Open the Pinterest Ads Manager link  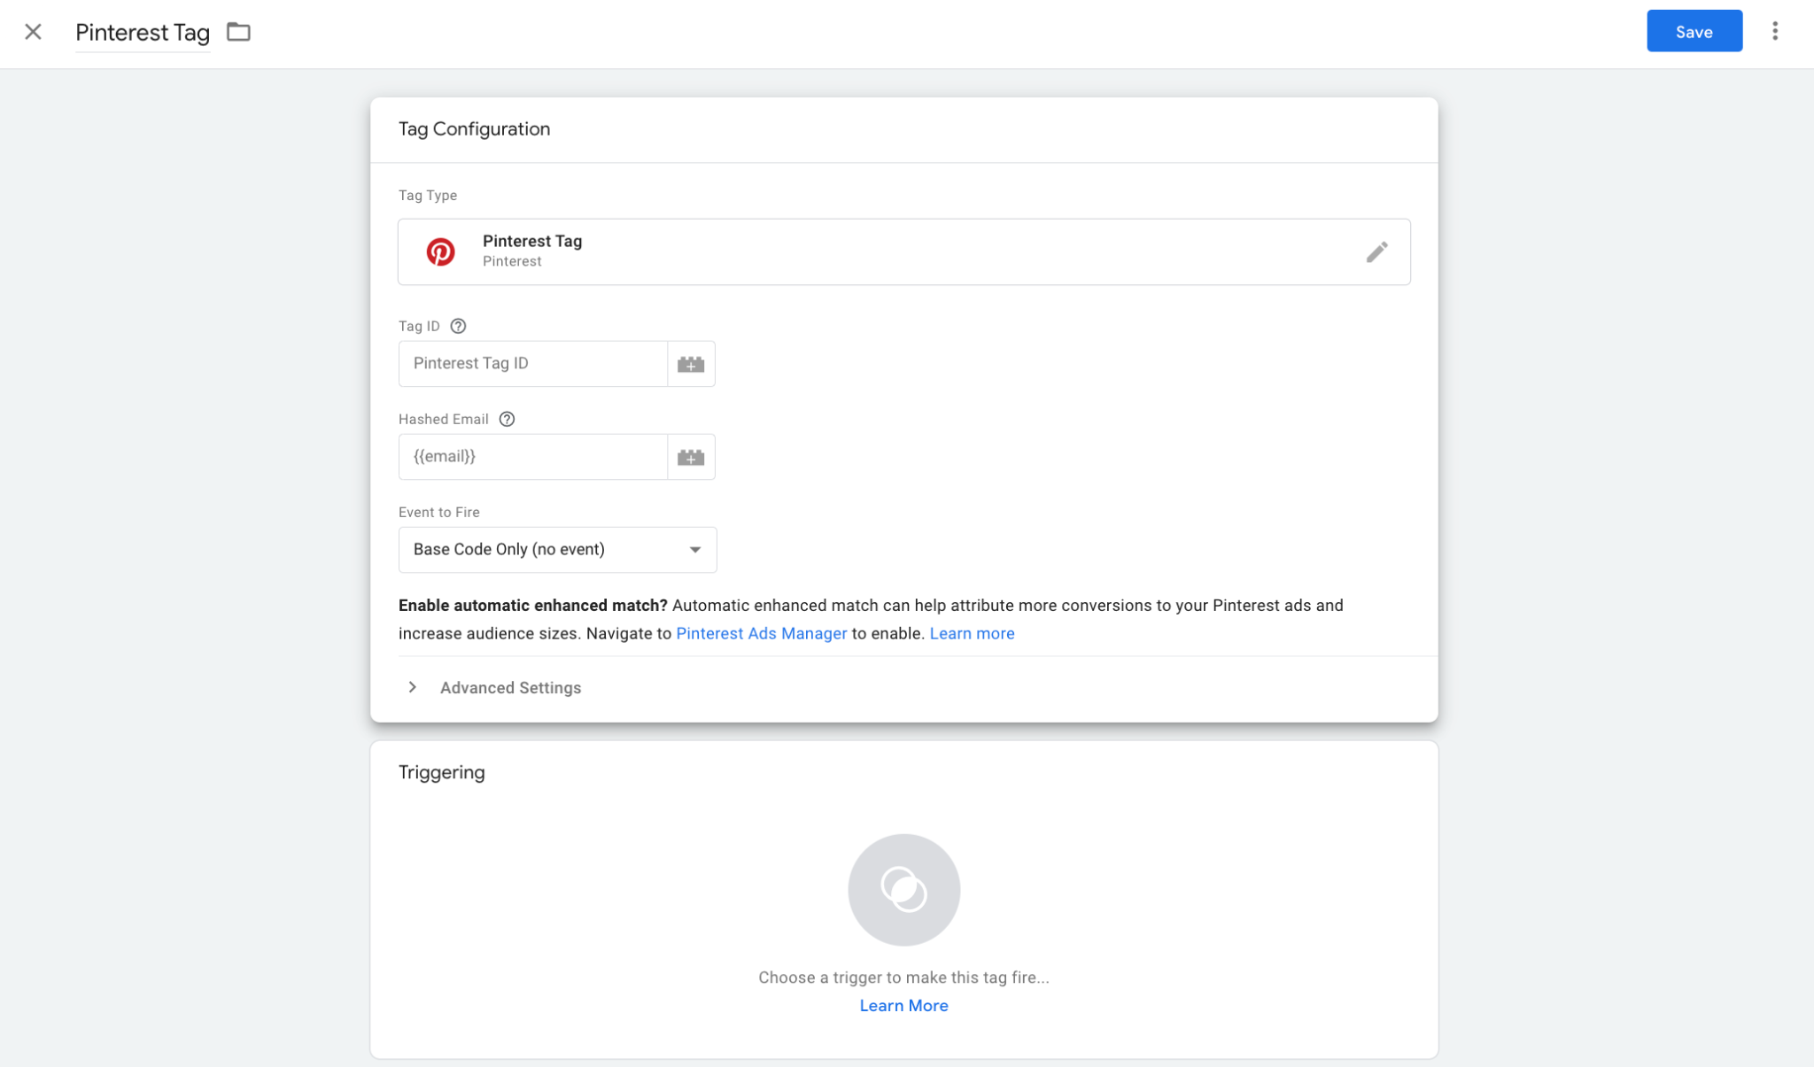pyautogui.click(x=762, y=633)
